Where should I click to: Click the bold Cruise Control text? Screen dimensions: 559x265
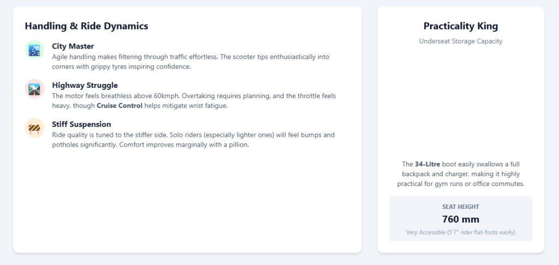click(x=123, y=106)
